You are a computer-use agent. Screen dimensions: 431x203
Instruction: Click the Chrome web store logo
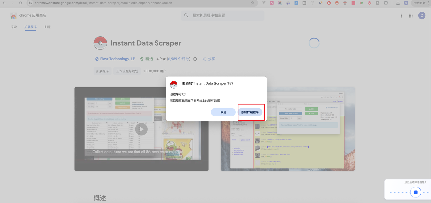pyautogui.click(x=14, y=15)
